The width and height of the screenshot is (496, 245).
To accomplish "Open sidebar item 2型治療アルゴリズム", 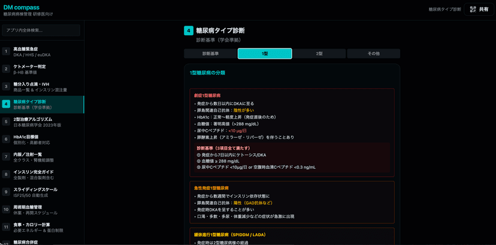I will click(x=42, y=122).
